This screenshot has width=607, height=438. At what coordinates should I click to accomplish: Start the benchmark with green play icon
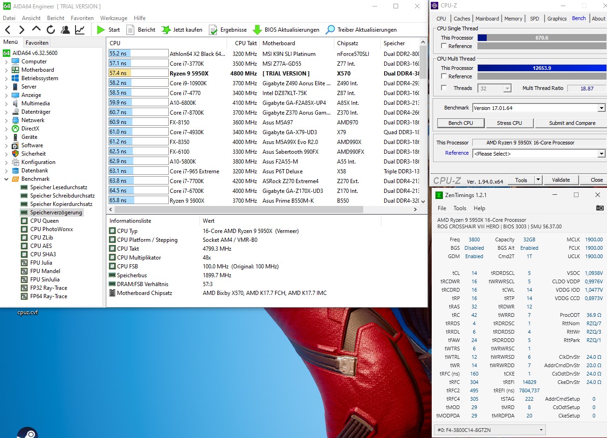108,30
